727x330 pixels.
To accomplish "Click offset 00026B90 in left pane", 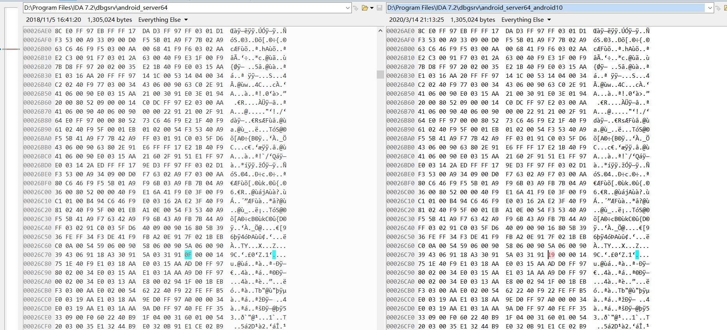I will (37, 130).
